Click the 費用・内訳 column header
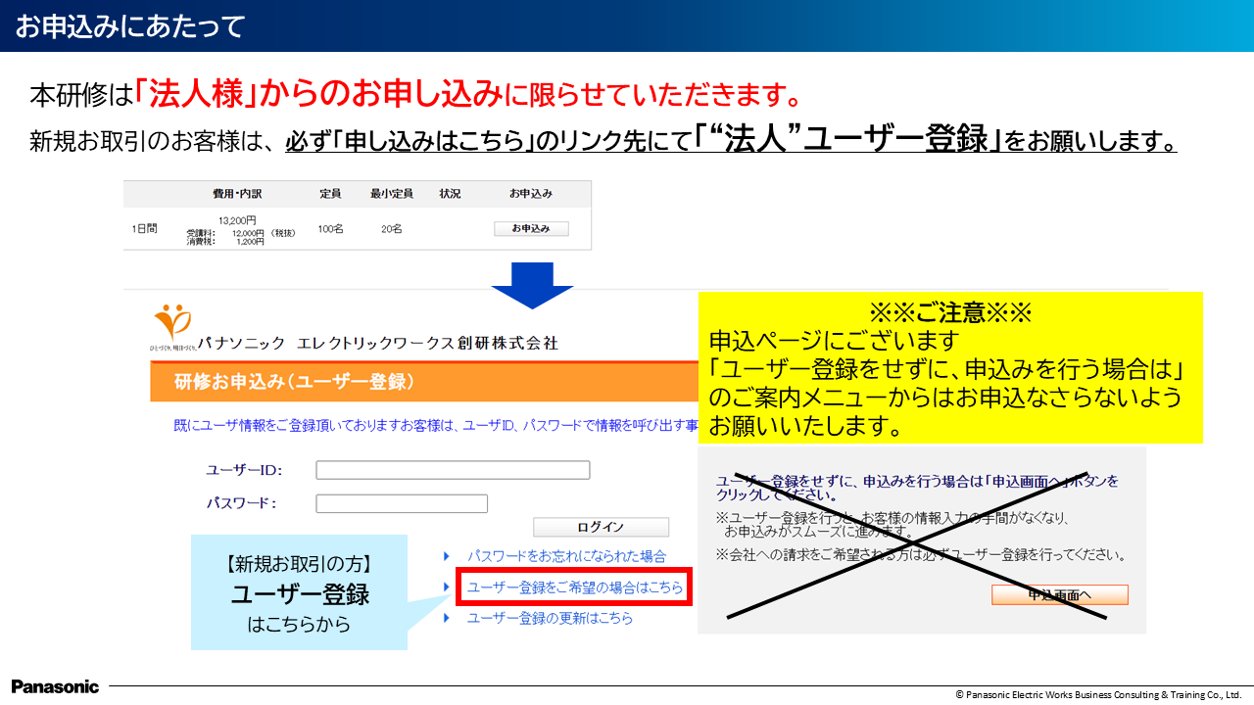 [237, 194]
